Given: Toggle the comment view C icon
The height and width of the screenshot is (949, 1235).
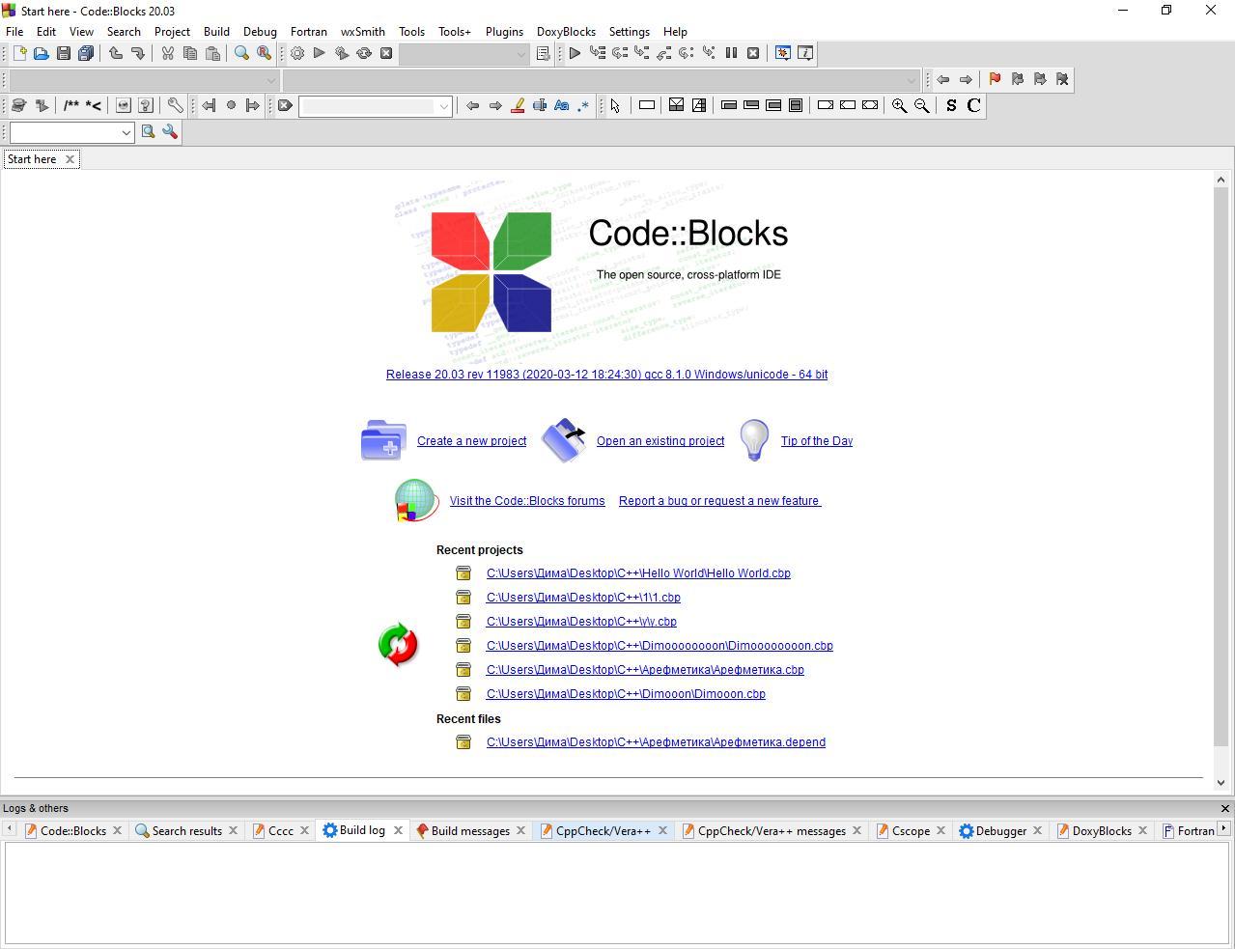Looking at the screenshot, I should click(973, 106).
